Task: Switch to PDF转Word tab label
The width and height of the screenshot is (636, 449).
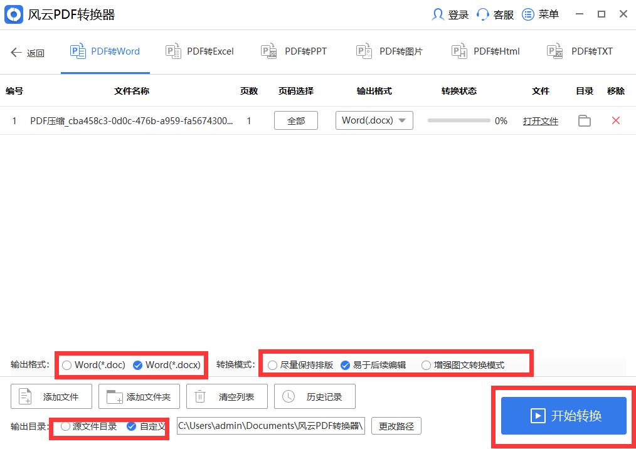Action: [x=115, y=51]
